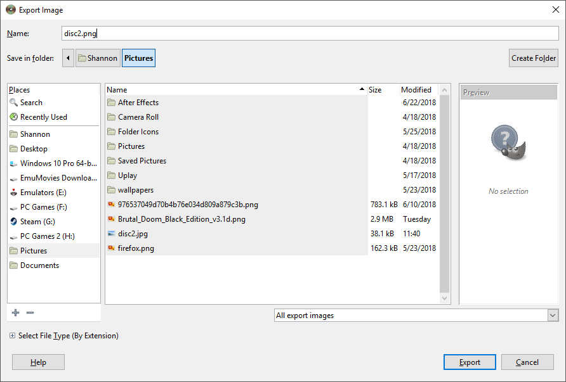
Task: Click the 6/22/2018 modified date
Action: pos(419,103)
